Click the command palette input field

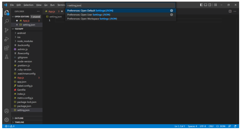pos(120,5)
